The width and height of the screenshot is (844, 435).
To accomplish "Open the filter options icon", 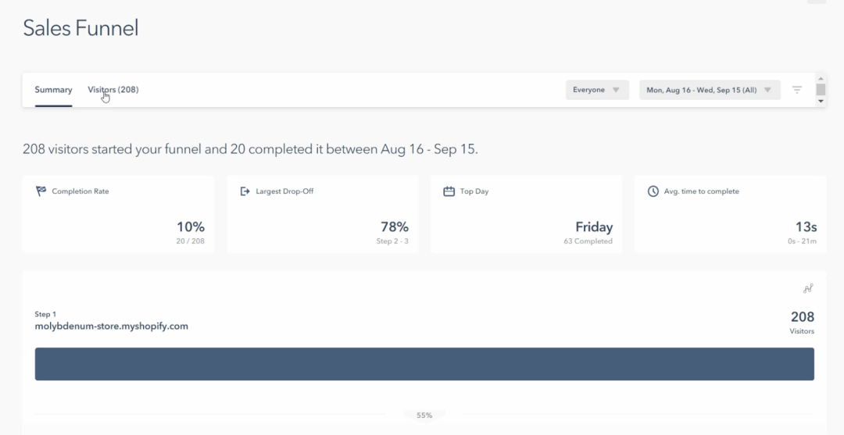I will point(797,90).
